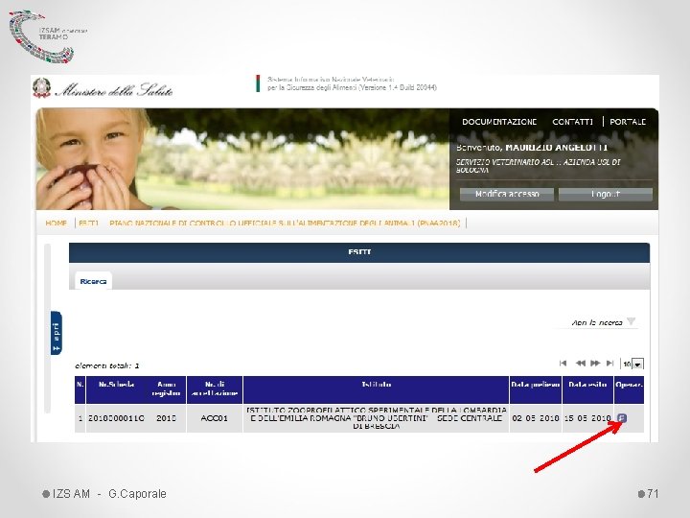This screenshot has width=690, height=518.
Task: Open the CONTATTI menu
Action: (572, 122)
